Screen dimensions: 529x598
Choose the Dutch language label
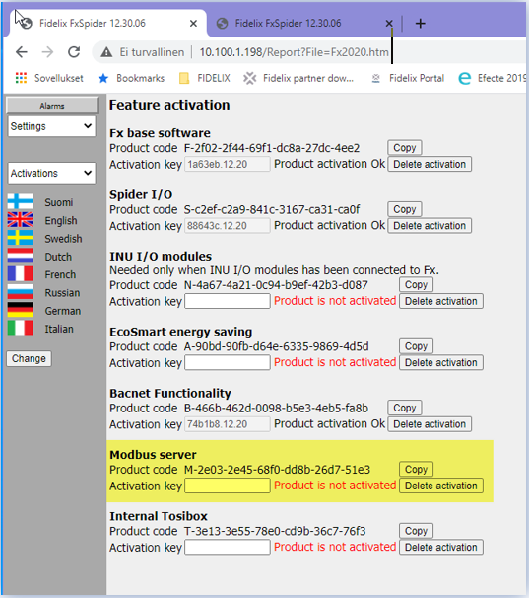click(x=58, y=257)
